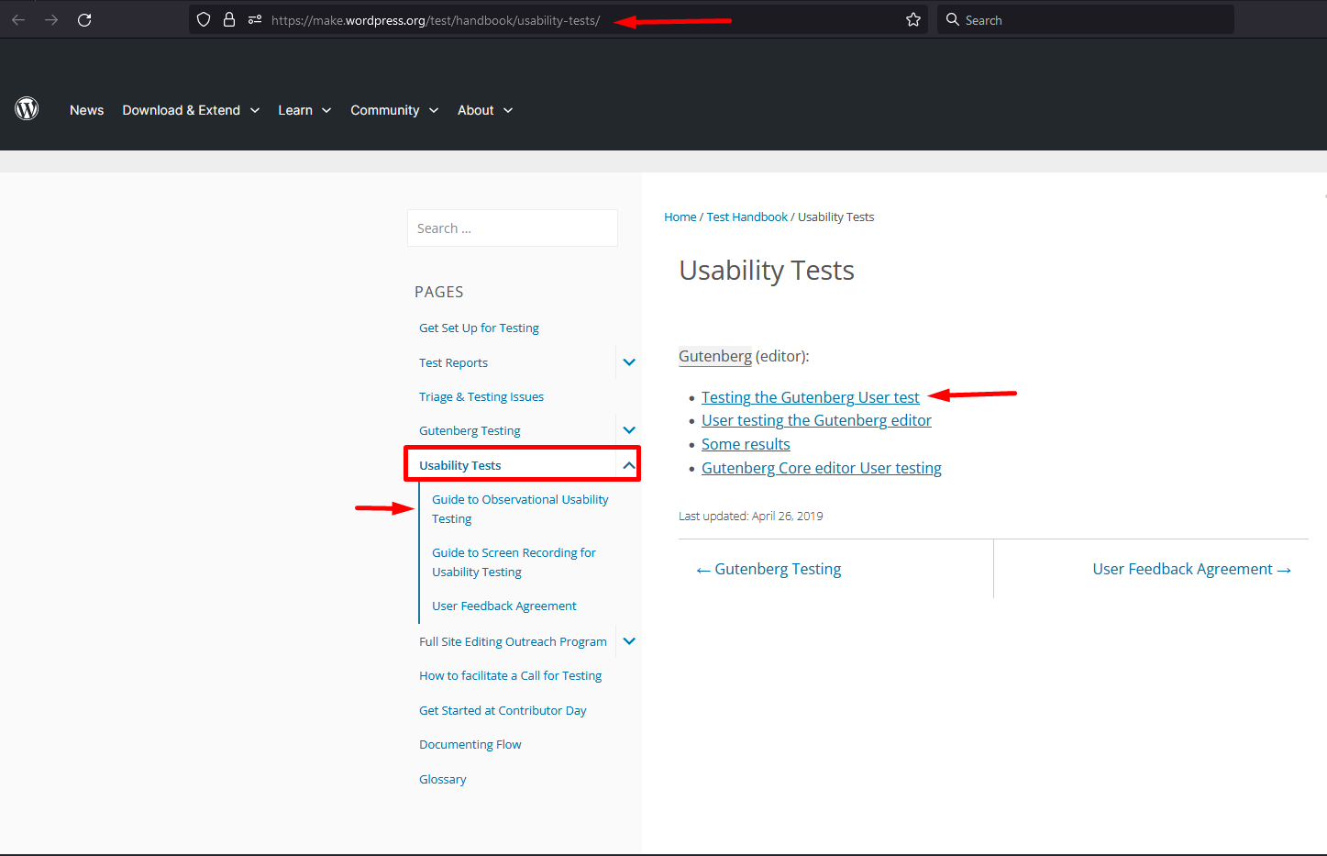Open the site permissions icon in address bar
The height and width of the screenshot is (856, 1327).
(x=255, y=19)
